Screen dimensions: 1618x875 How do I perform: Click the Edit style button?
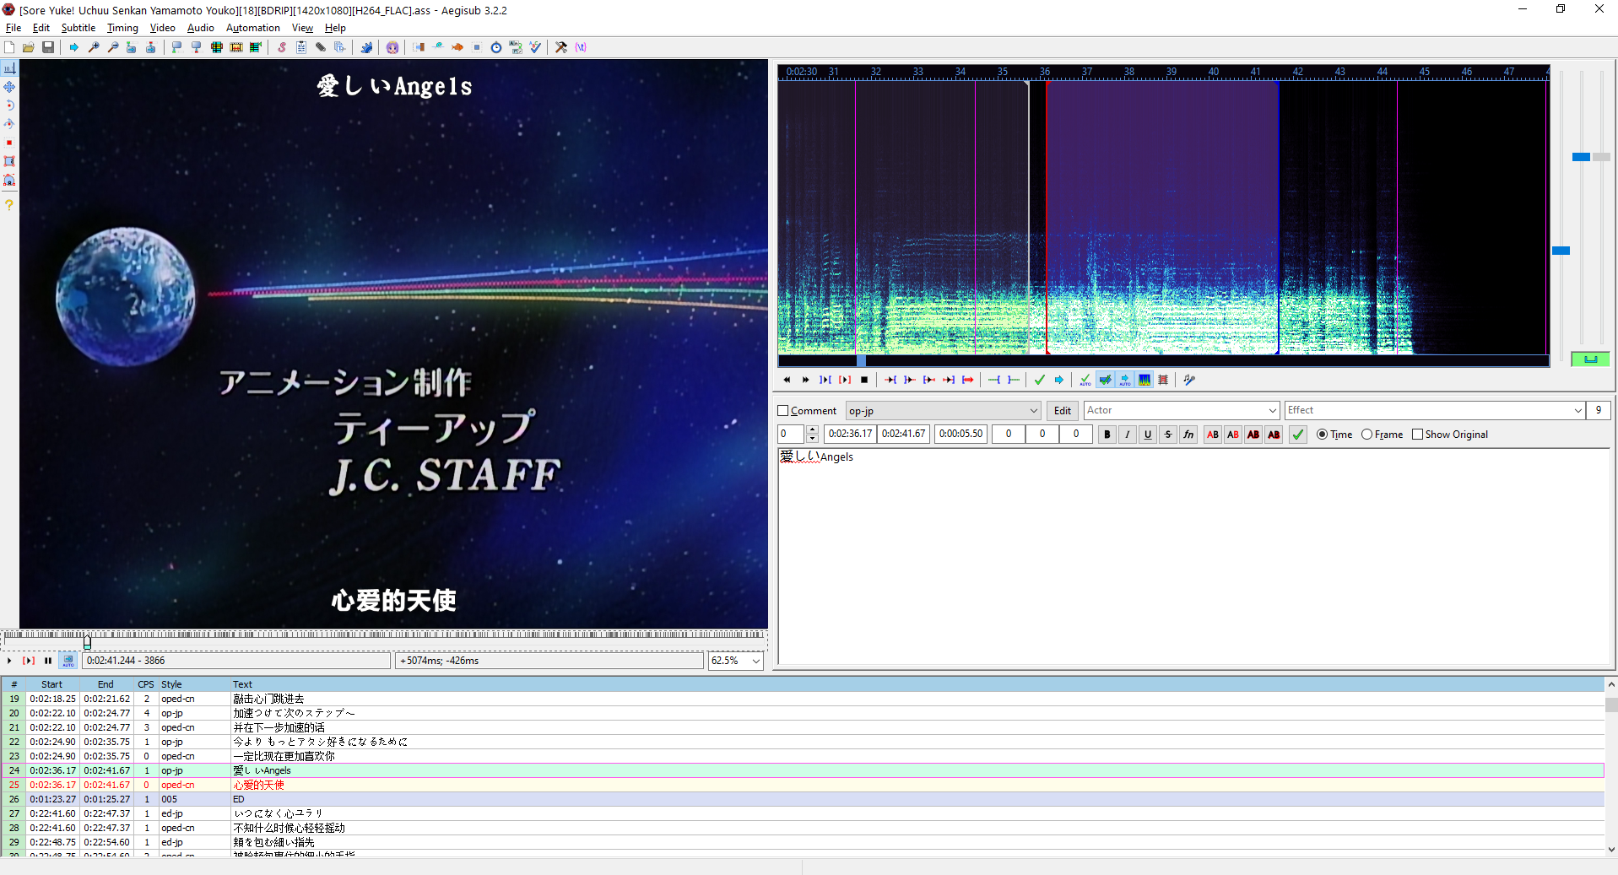click(1063, 411)
